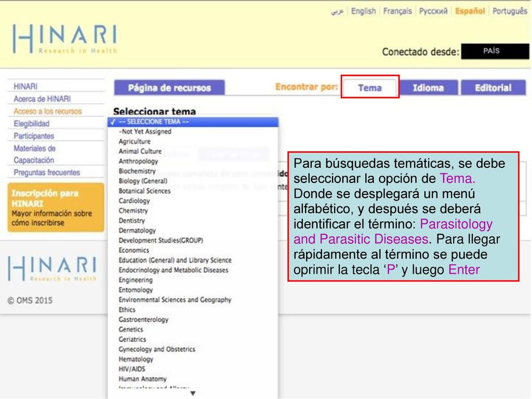Switch language to Português

click(510, 11)
